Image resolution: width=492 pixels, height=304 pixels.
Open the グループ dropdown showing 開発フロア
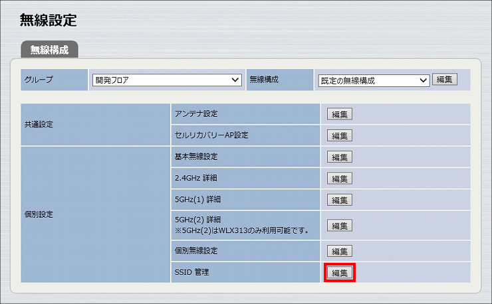point(167,80)
